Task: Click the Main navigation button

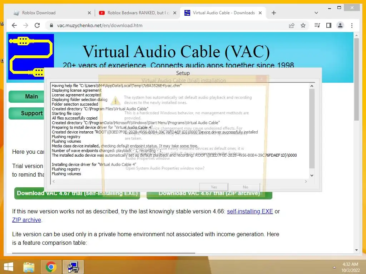Action: (26, 96)
